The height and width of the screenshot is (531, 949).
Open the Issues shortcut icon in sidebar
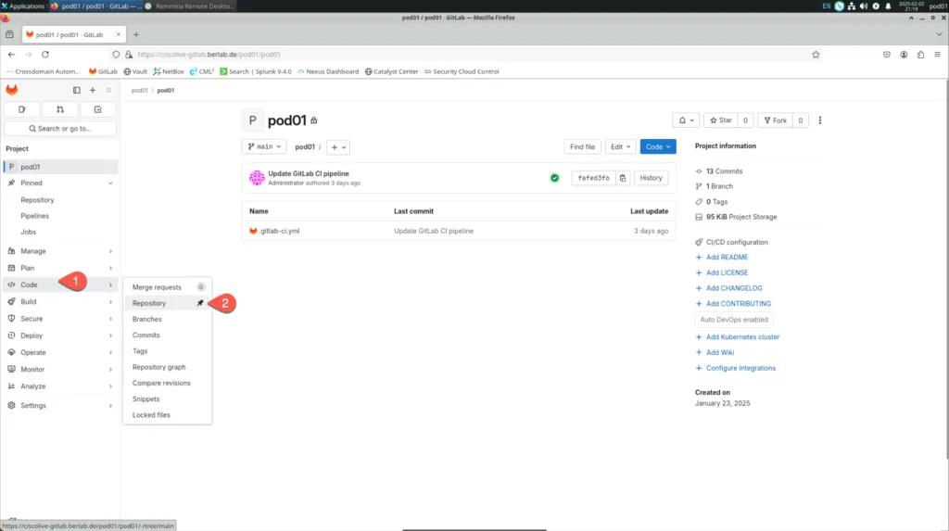(22, 109)
